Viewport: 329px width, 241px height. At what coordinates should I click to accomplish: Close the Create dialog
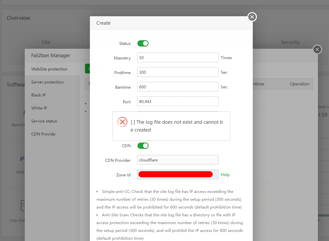(252, 17)
